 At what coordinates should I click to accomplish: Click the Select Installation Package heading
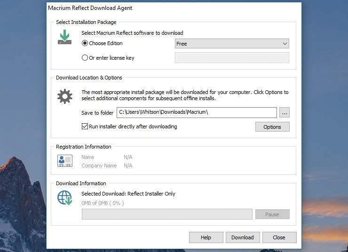[86, 22]
